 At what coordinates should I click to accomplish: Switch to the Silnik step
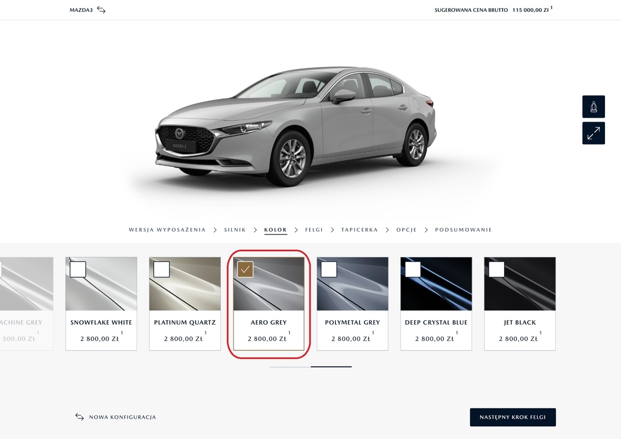(x=235, y=230)
